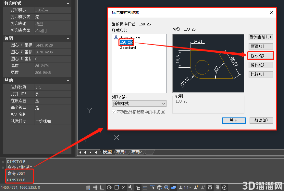Click the 每个视口 是 value
The height and width of the screenshot is (191, 284).
pyautogui.click(x=53, y=108)
